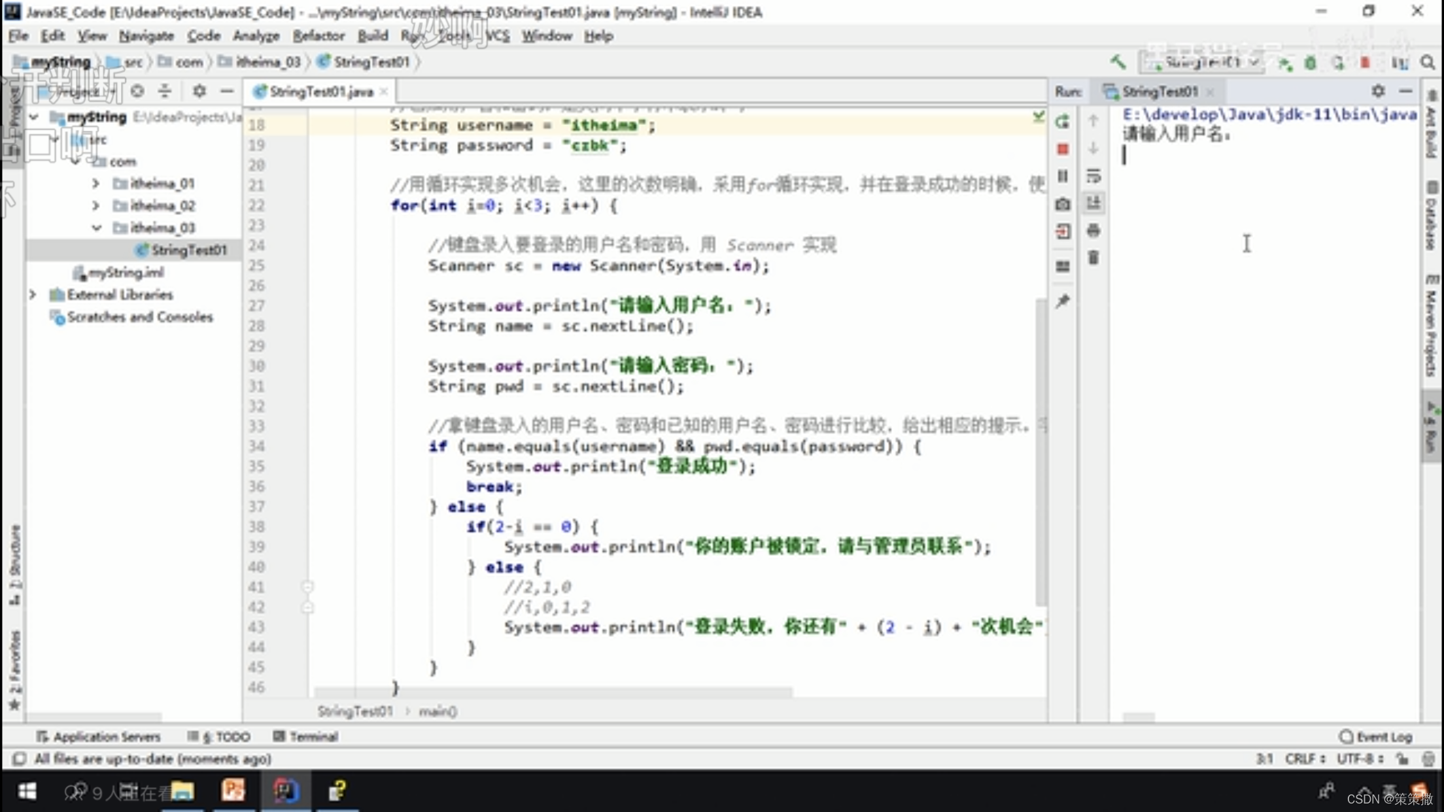Click Collapse All in Project panel
This screenshot has width=1444, height=812.
pyautogui.click(x=165, y=91)
